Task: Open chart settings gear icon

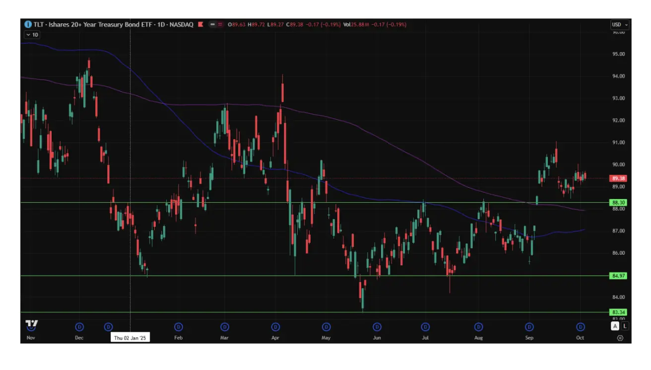Action: (x=620, y=338)
